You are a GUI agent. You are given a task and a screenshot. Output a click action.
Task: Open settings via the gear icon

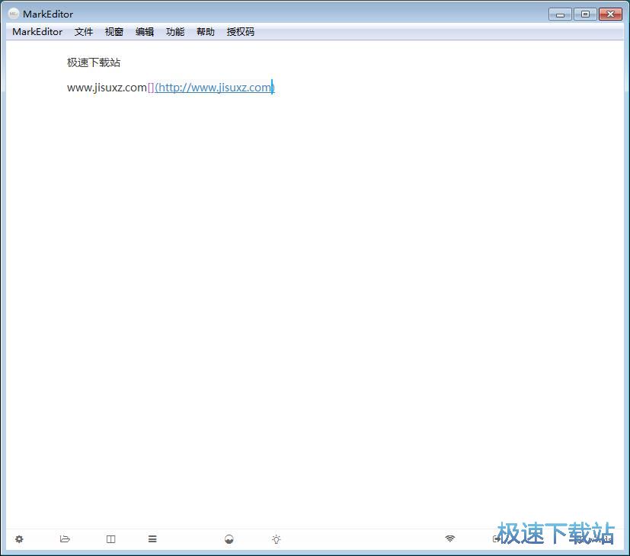point(19,539)
